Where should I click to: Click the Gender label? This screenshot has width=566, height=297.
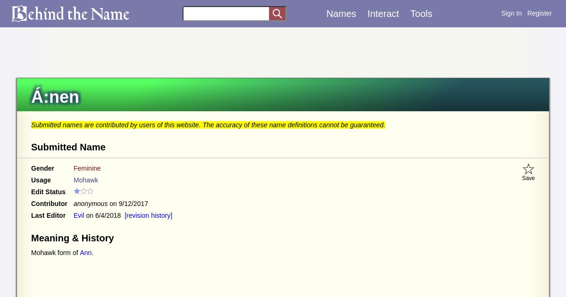pyautogui.click(x=42, y=168)
